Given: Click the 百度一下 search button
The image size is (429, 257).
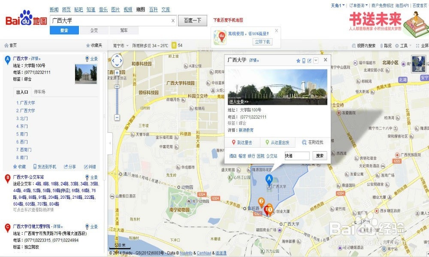Looking at the screenshot, I should coord(193,21).
